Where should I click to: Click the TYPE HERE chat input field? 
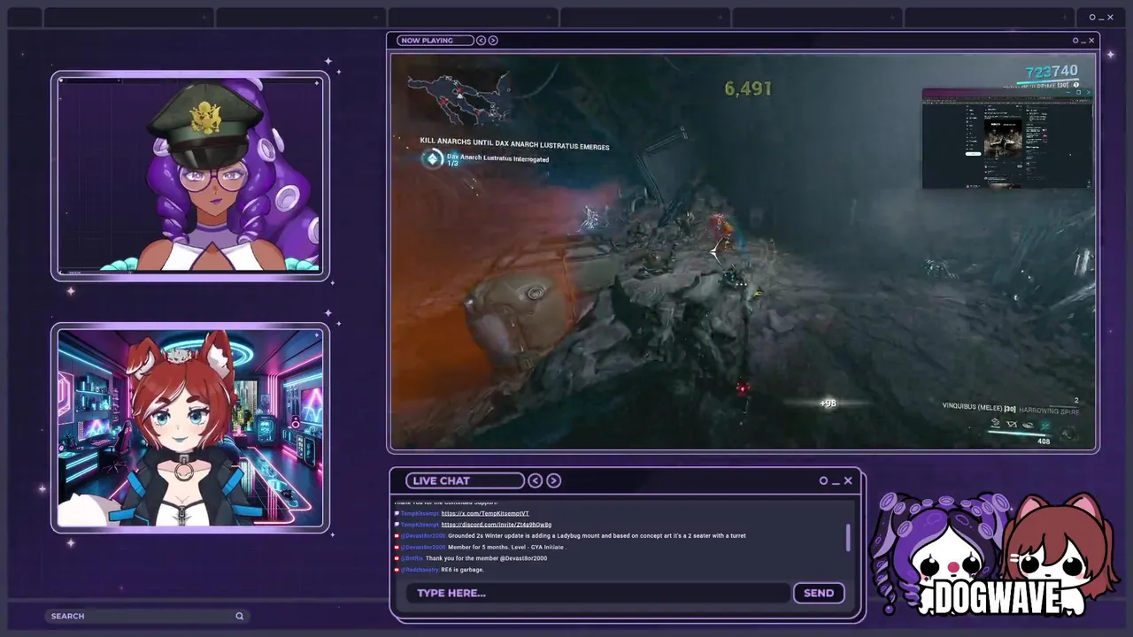[597, 593]
